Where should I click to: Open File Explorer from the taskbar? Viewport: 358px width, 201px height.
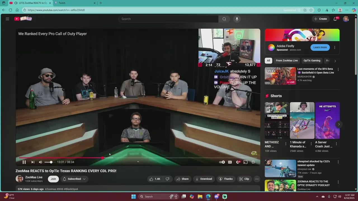(x=200, y=197)
